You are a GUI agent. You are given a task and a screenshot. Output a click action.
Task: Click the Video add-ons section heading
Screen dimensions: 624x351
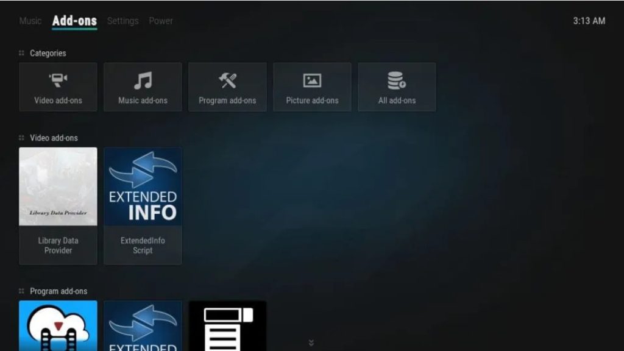54,138
